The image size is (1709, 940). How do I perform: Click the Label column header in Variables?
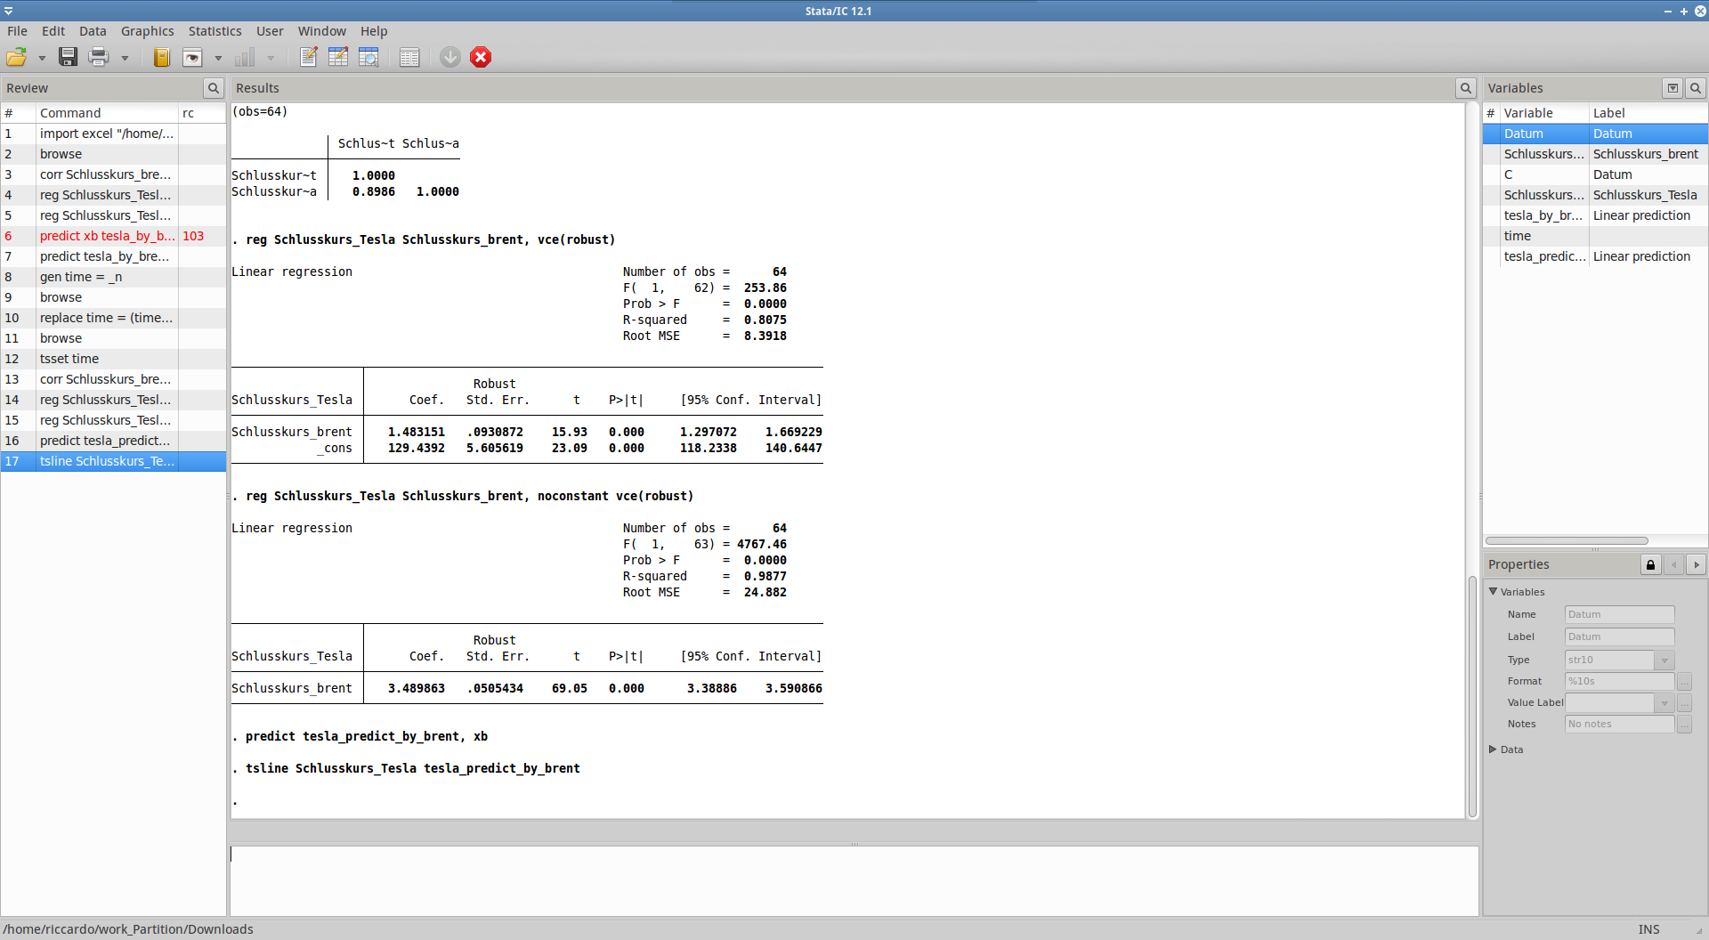1648,113
